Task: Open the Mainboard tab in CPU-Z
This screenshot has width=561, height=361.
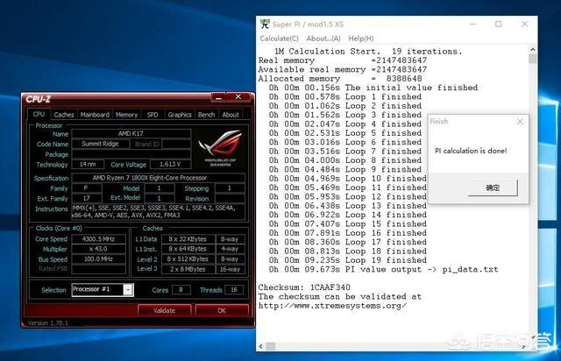Action: pos(95,115)
